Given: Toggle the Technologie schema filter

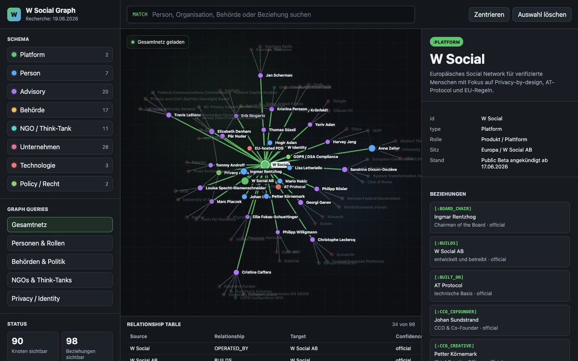Looking at the screenshot, I should click(60, 166).
